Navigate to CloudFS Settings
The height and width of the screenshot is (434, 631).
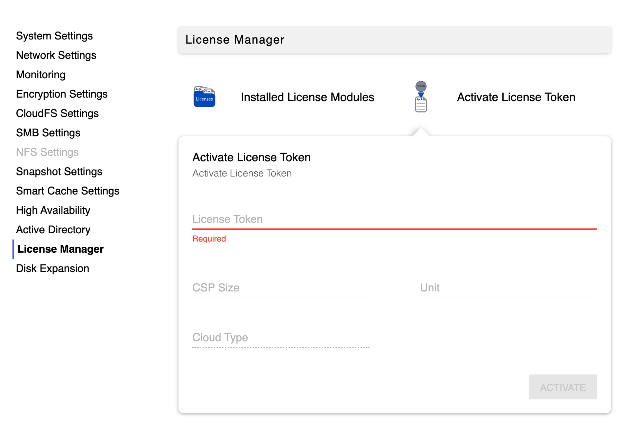57,114
